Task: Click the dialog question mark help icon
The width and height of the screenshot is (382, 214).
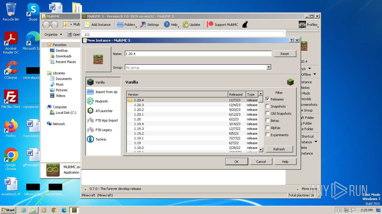Action: point(292,40)
